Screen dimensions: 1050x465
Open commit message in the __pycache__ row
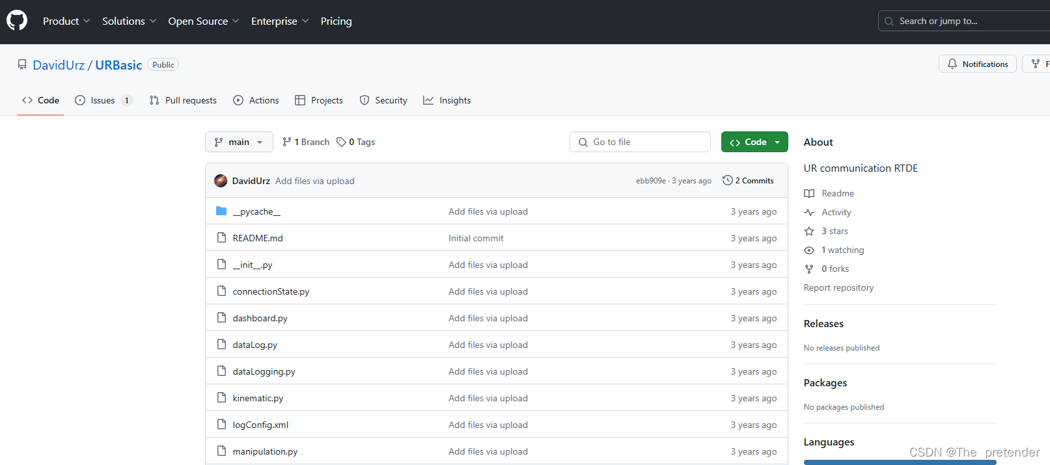point(488,211)
